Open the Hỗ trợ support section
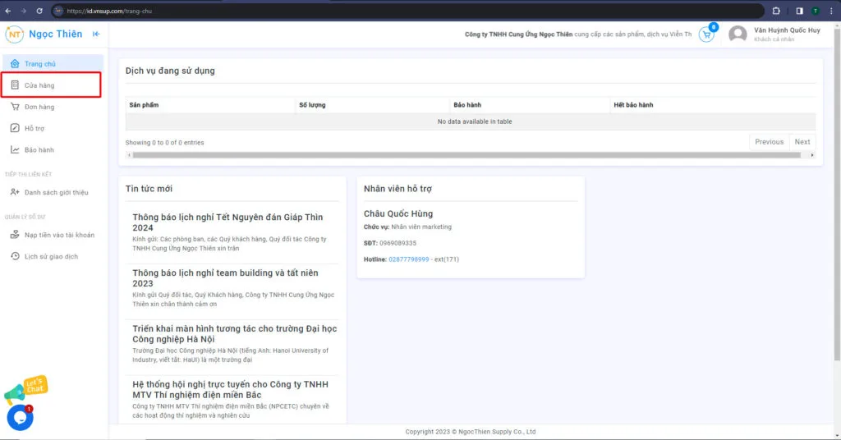The image size is (841, 440). [34, 128]
